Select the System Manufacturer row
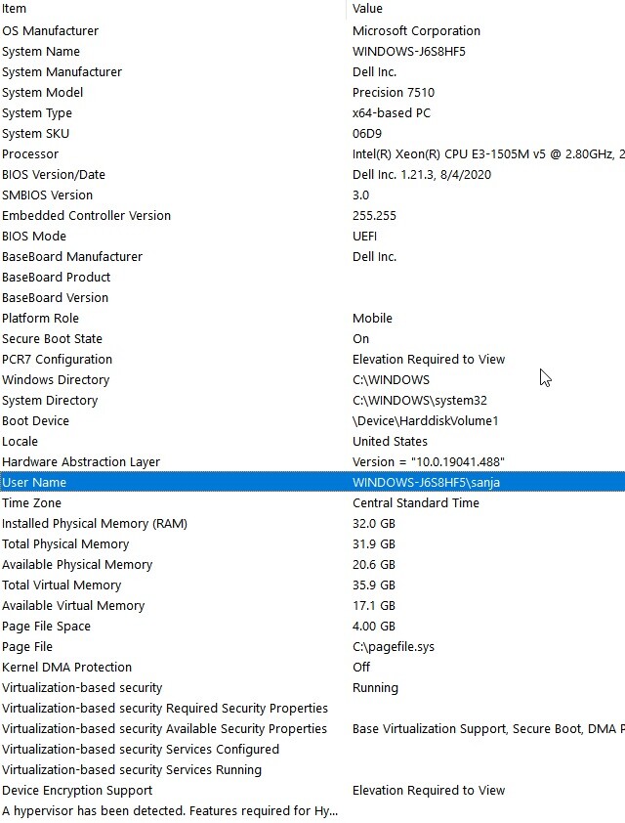The width and height of the screenshot is (625, 823). pyautogui.click(x=312, y=72)
